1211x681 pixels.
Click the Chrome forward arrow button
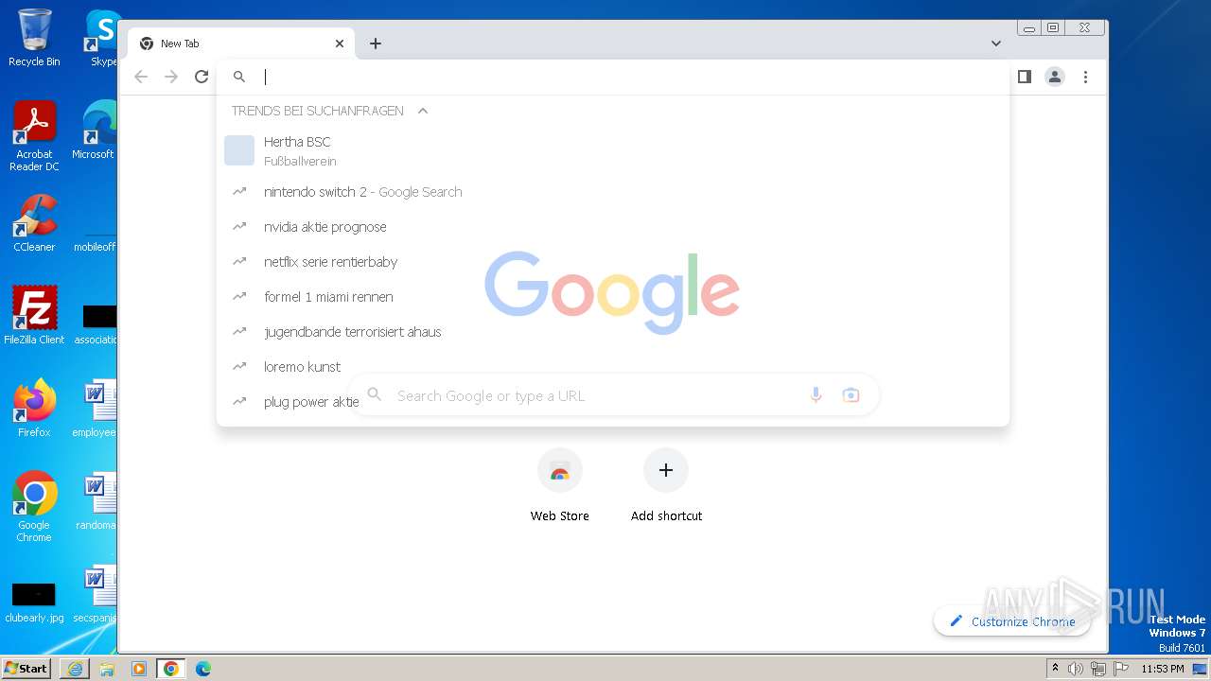click(171, 77)
